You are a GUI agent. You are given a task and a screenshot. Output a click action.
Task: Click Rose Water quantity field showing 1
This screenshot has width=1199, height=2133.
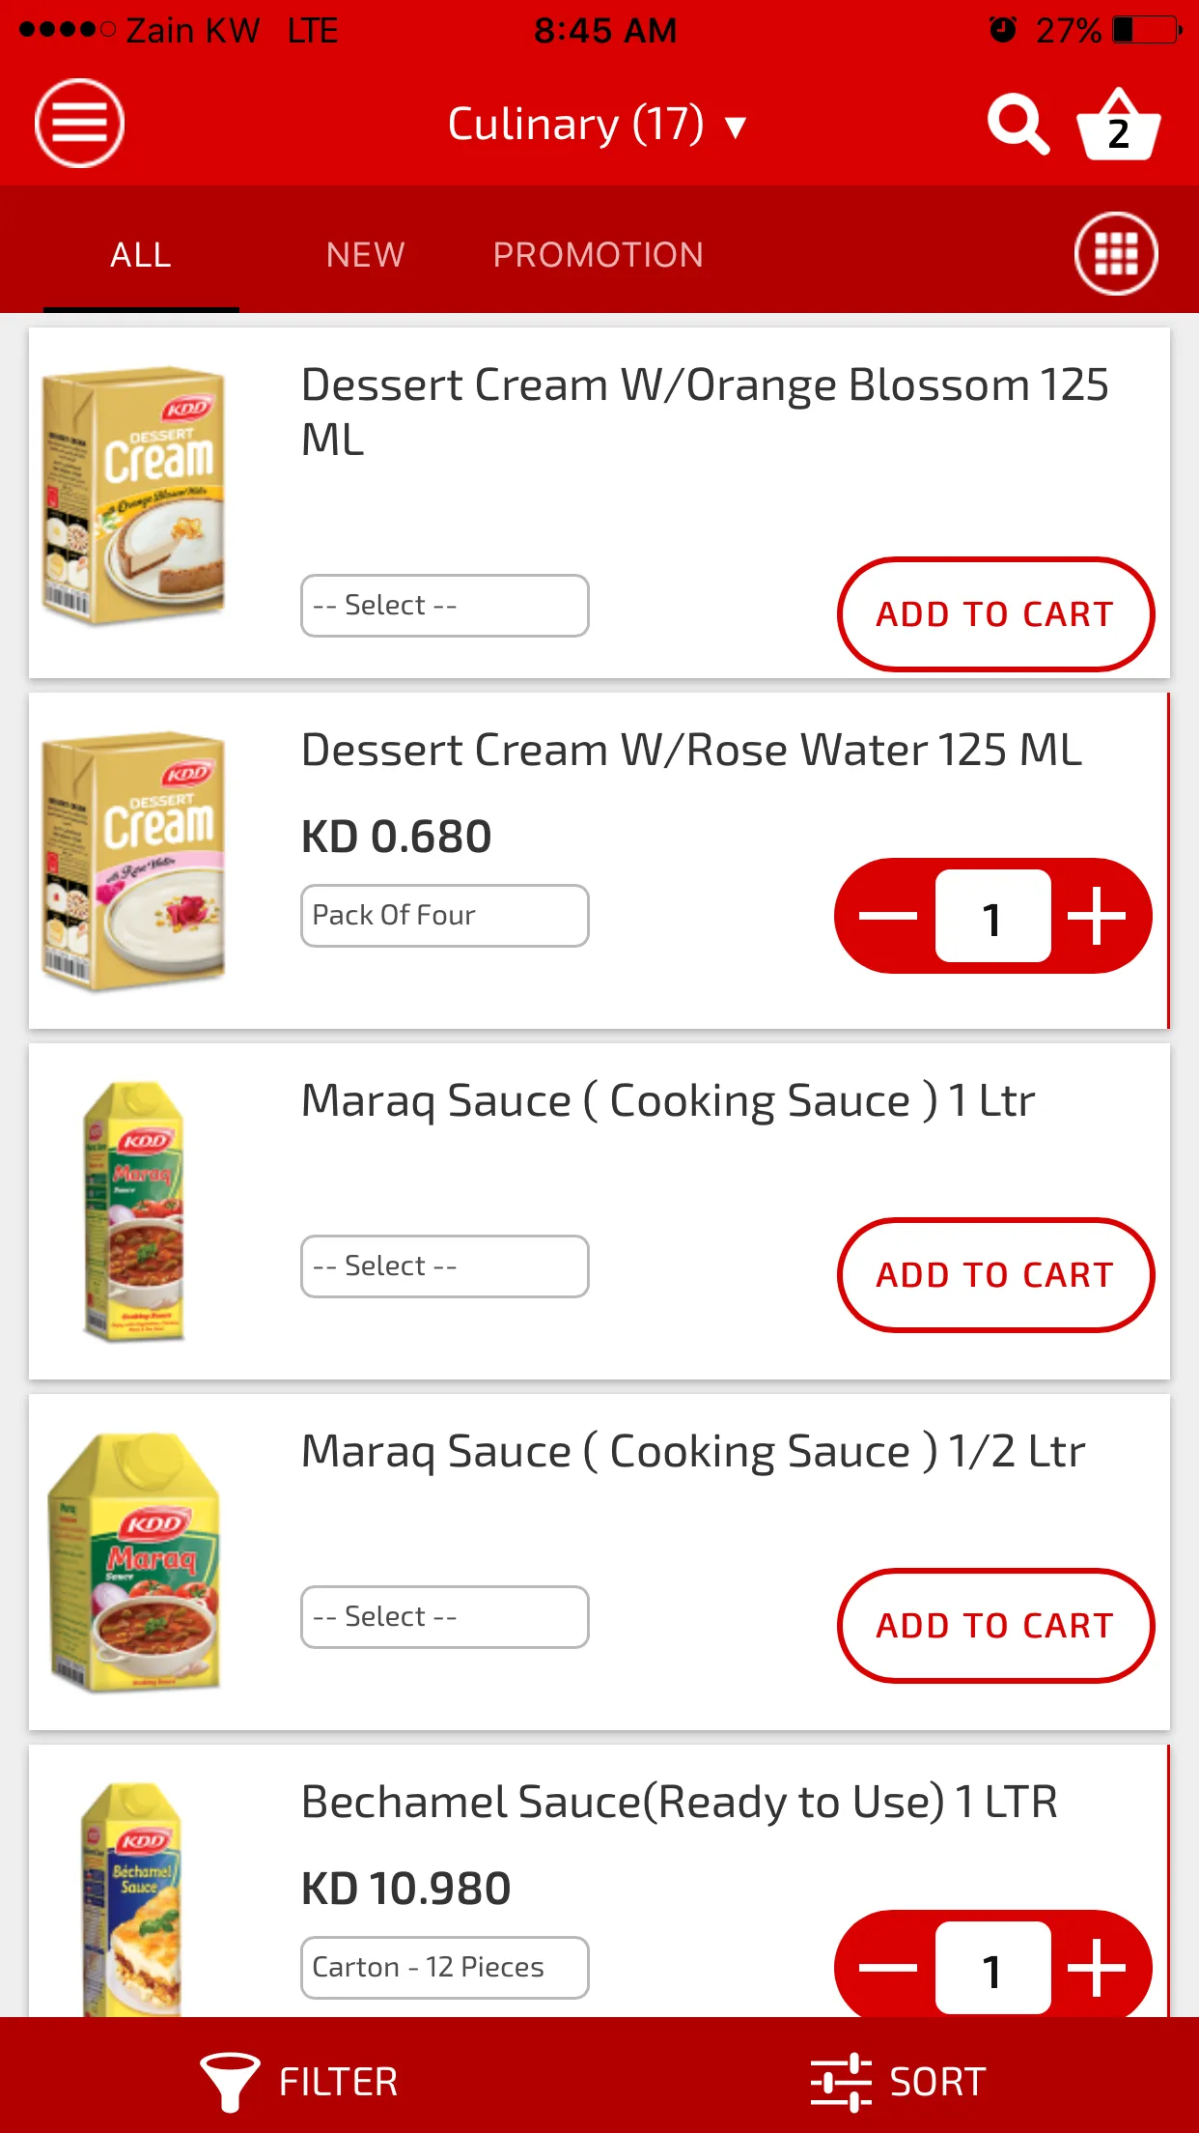pos(992,916)
